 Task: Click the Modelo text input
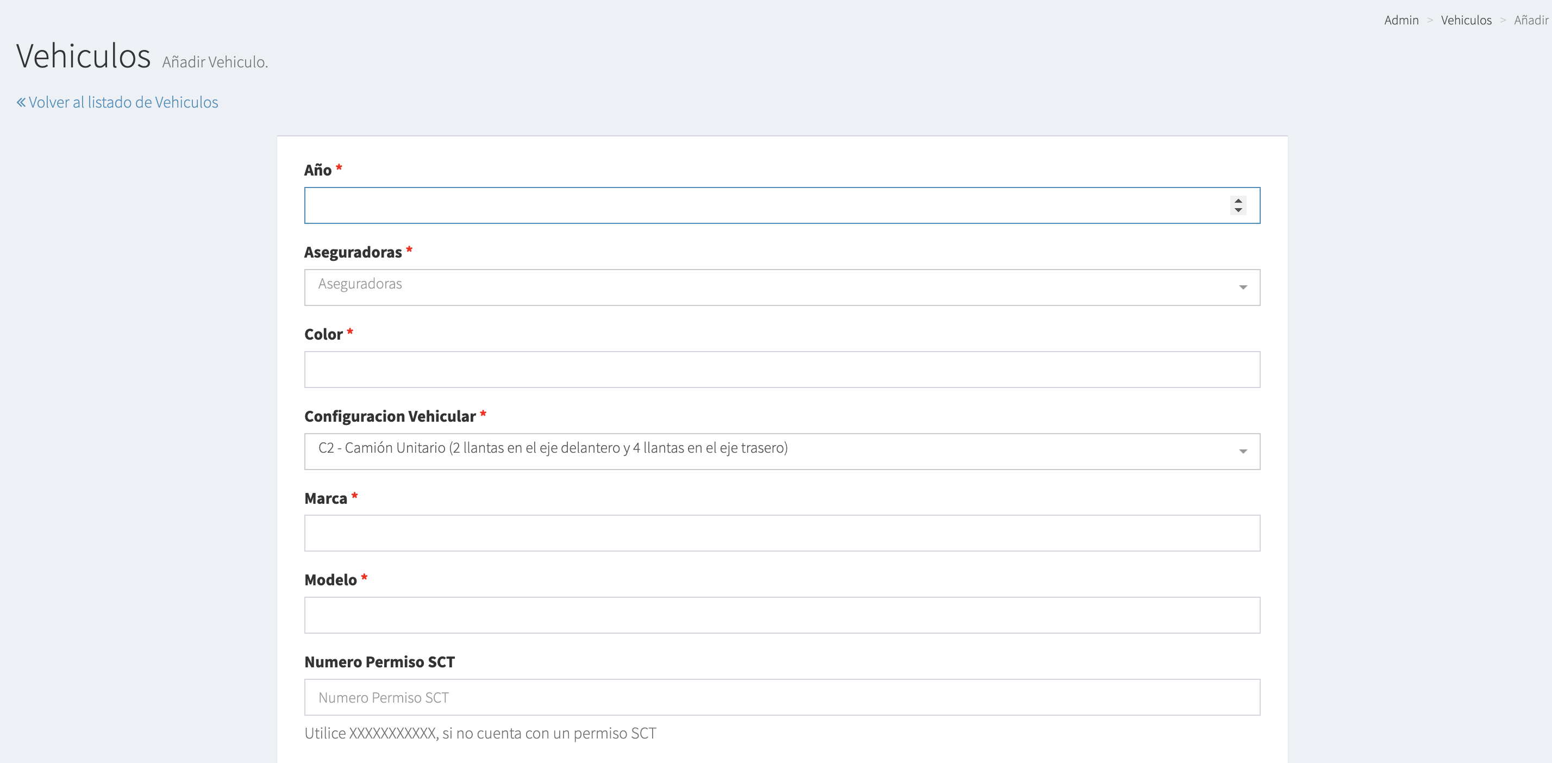[x=781, y=615]
